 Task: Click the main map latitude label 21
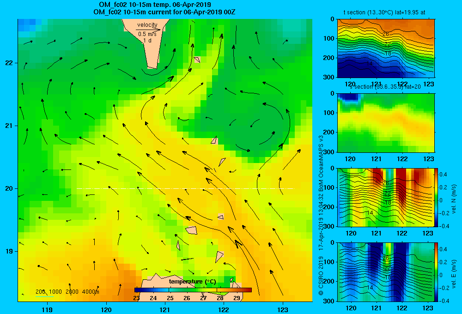point(9,126)
